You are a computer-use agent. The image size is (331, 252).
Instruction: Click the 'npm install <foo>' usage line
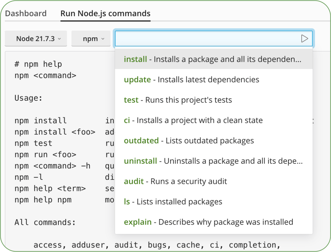[x=55, y=132]
